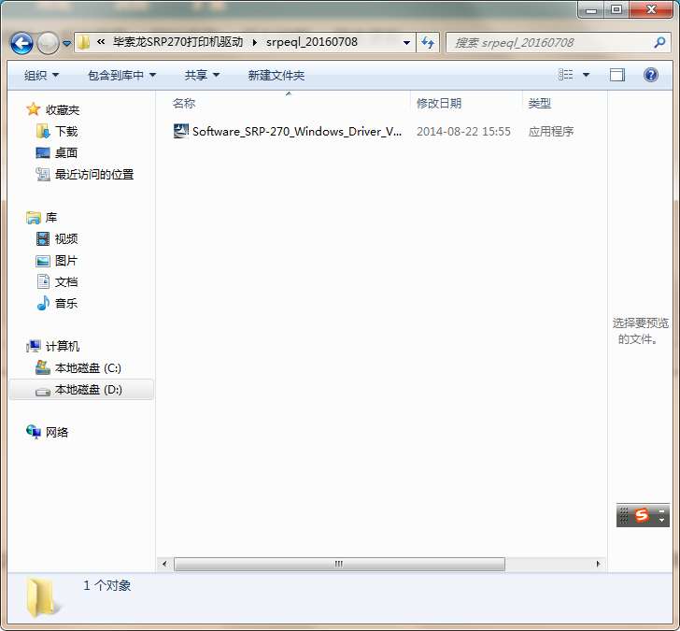Click the right arrow of horizontal scrollbar
The width and height of the screenshot is (680, 631).
pos(598,564)
